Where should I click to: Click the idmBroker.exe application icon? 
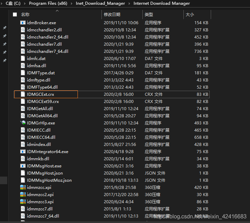pos(23,23)
